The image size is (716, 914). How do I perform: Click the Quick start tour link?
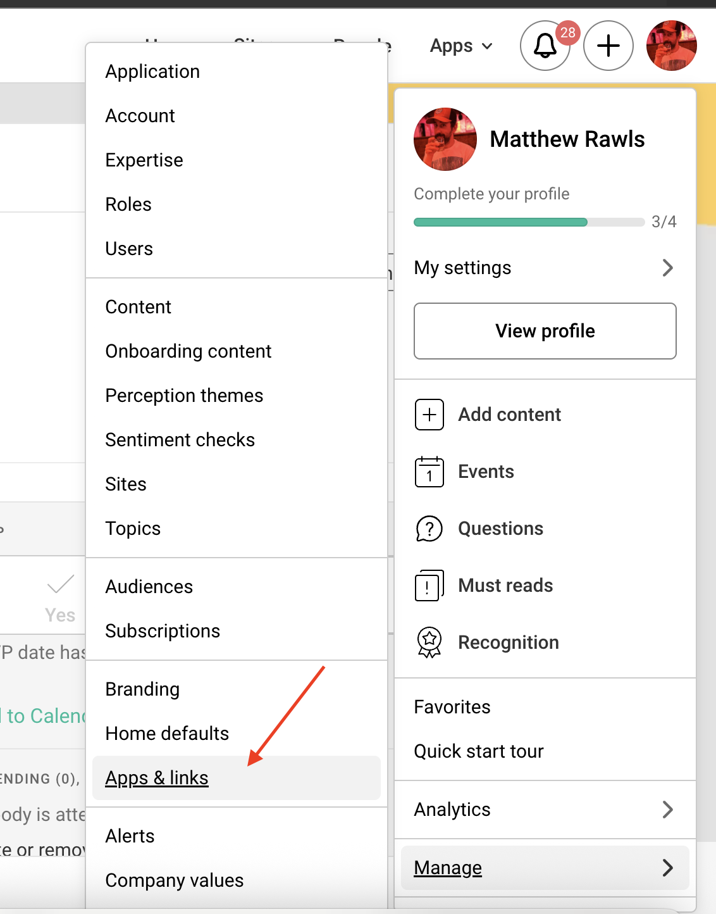[479, 751]
